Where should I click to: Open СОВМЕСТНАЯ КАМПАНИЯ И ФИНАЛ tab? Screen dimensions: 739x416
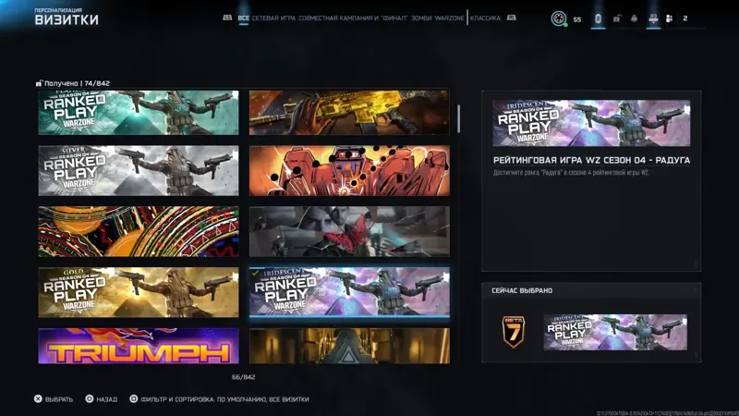coord(353,18)
